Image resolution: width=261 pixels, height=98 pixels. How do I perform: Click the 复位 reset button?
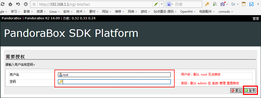click(236, 91)
